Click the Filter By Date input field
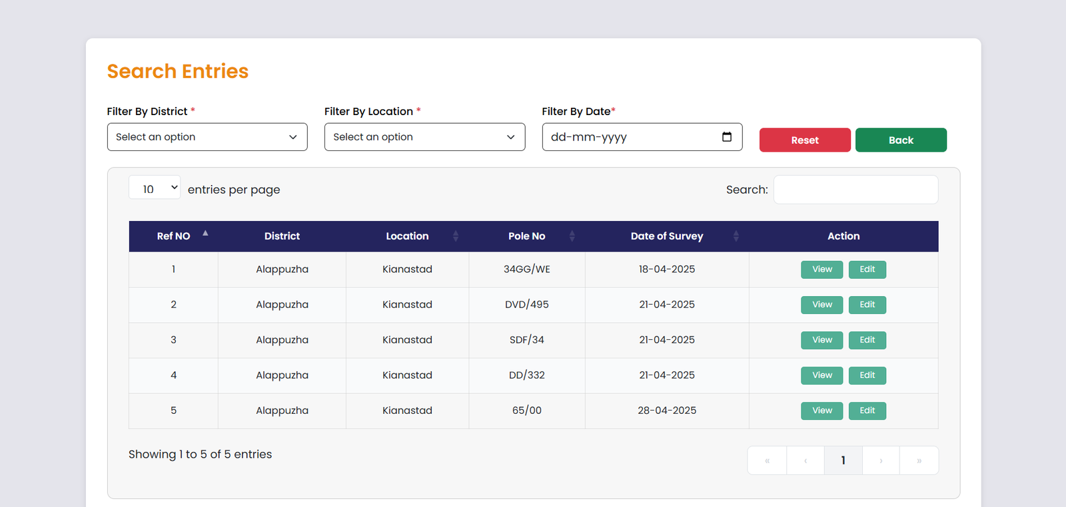The image size is (1066, 507). [630, 137]
